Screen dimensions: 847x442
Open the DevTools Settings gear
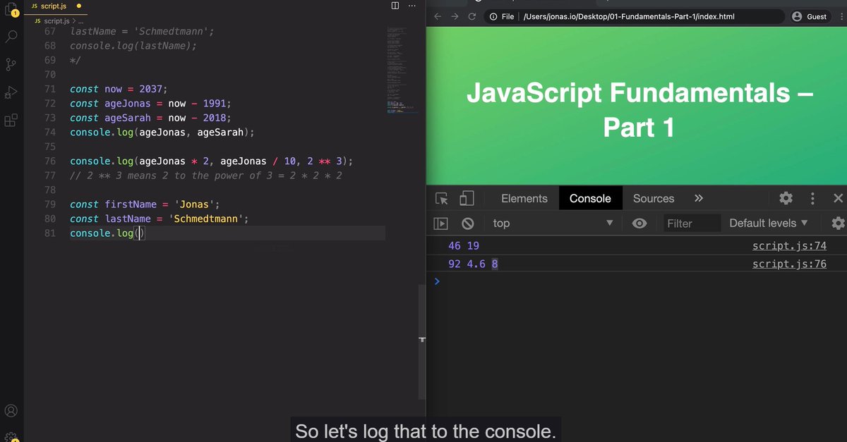(x=786, y=199)
